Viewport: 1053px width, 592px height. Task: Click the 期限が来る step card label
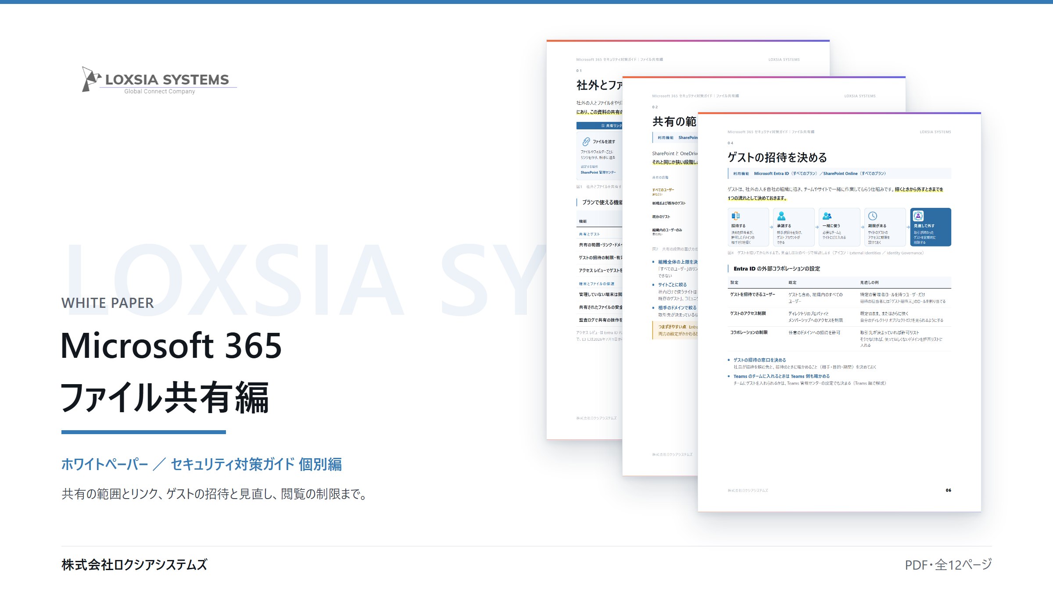click(877, 226)
